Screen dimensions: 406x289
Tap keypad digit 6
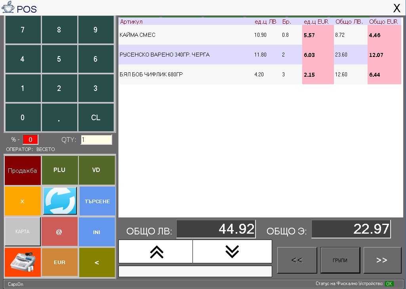coord(96,59)
